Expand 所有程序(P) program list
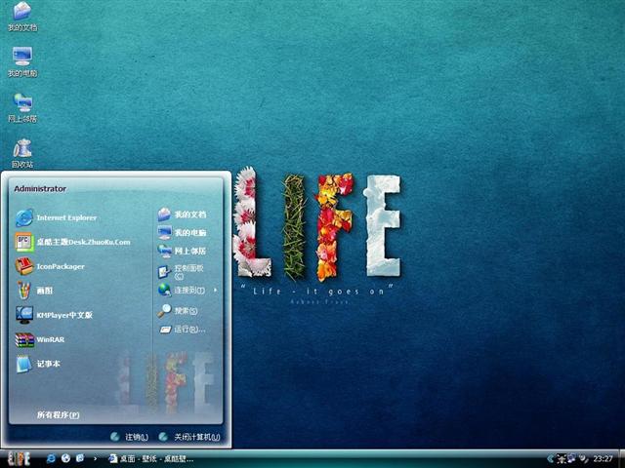This screenshot has height=468, width=625. point(59,414)
